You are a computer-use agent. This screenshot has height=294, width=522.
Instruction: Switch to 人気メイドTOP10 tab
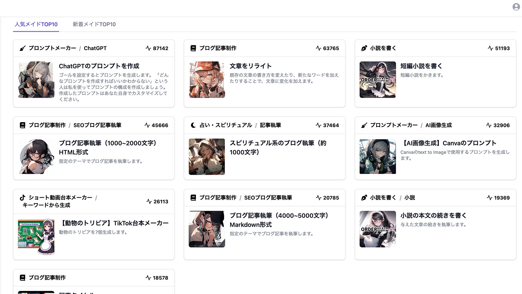click(36, 24)
